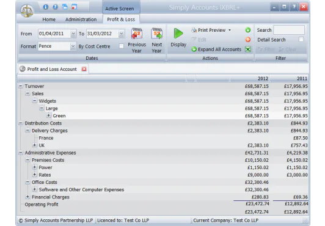Collapse Administrative Expenses section
This screenshot has width=325, height=226.
[21, 153]
